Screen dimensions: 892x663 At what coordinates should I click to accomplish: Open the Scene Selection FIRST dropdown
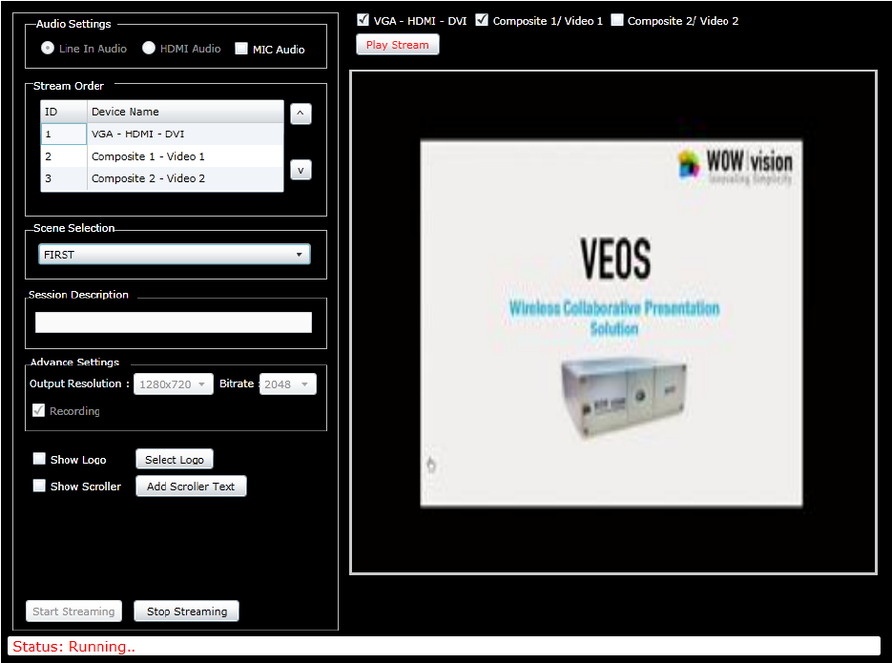pyautogui.click(x=174, y=254)
